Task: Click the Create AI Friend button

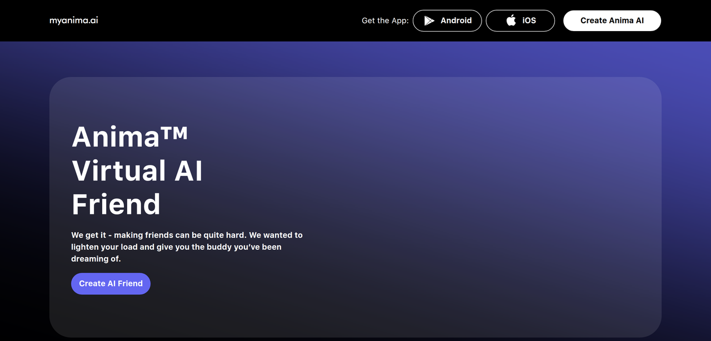Action: coord(111,283)
